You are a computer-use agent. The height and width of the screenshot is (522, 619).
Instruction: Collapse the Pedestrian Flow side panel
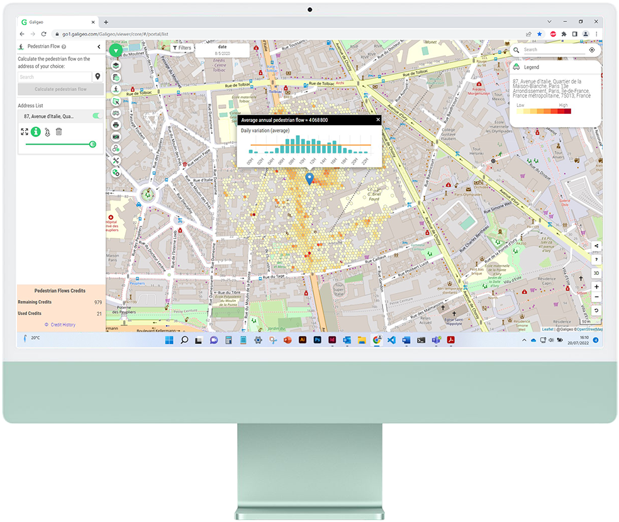pyautogui.click(x=99, y=47)
